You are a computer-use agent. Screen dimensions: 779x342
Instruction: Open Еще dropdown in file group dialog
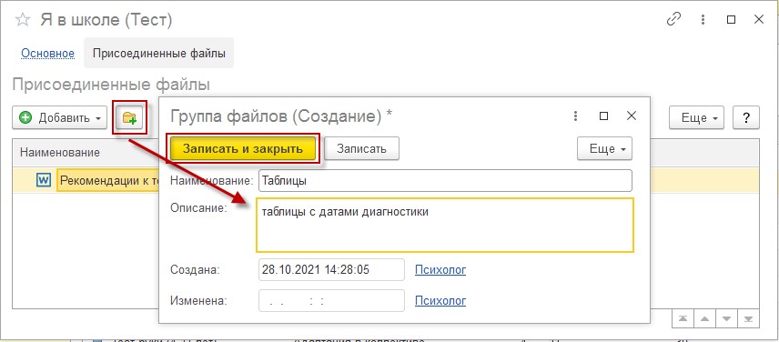604,148
